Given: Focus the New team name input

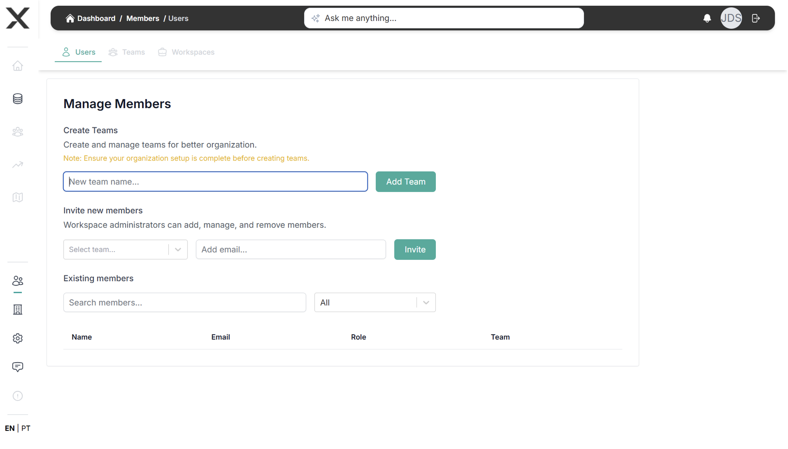Looking at the screenshot, I should pyautogui.click(x=215, y=182).
